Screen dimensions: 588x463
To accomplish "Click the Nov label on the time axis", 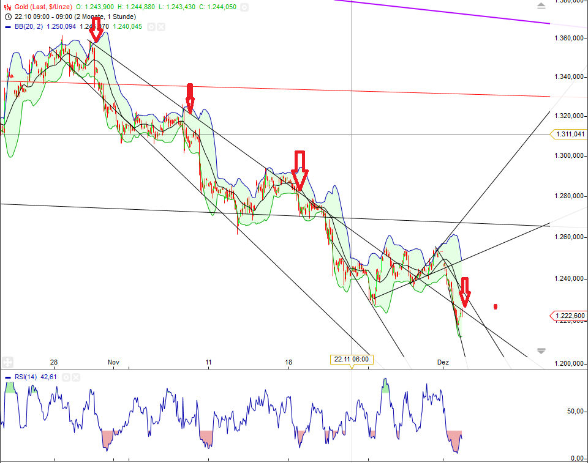I will 113,362.
